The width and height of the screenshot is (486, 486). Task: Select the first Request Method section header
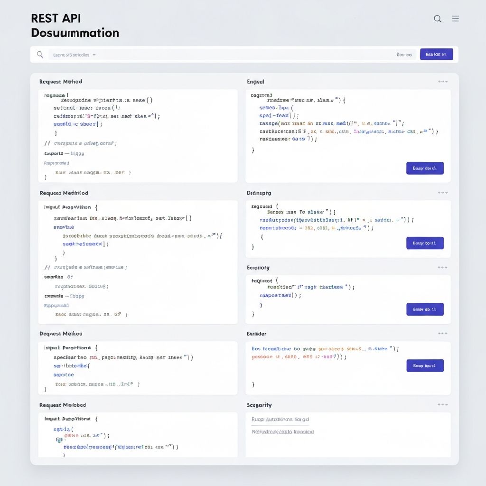click(61, 81)
